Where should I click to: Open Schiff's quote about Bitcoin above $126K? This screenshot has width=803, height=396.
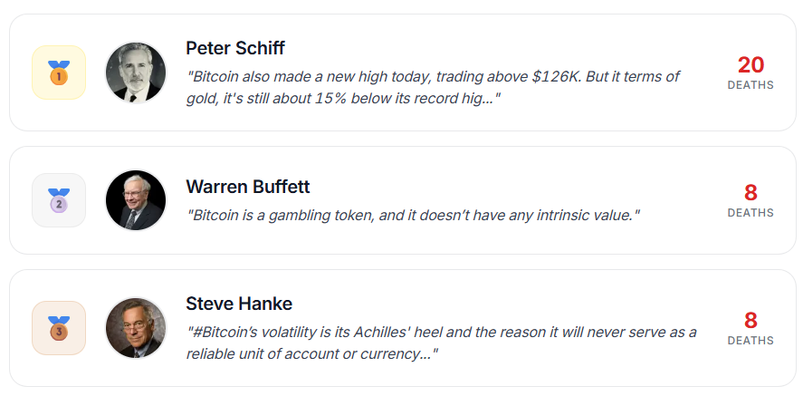(x=433, y=87)
